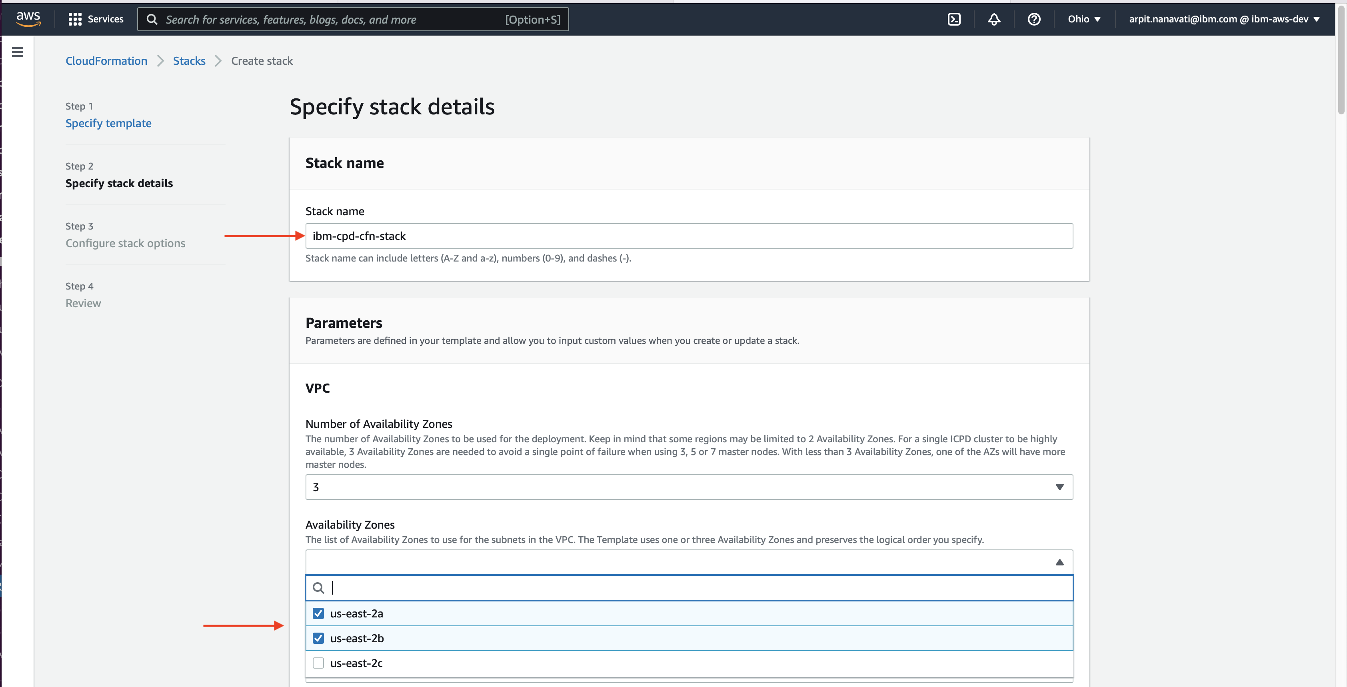Click the search magnifier in top bar
The height and width of the screenshot is (687, 1347).
[152, 19]
